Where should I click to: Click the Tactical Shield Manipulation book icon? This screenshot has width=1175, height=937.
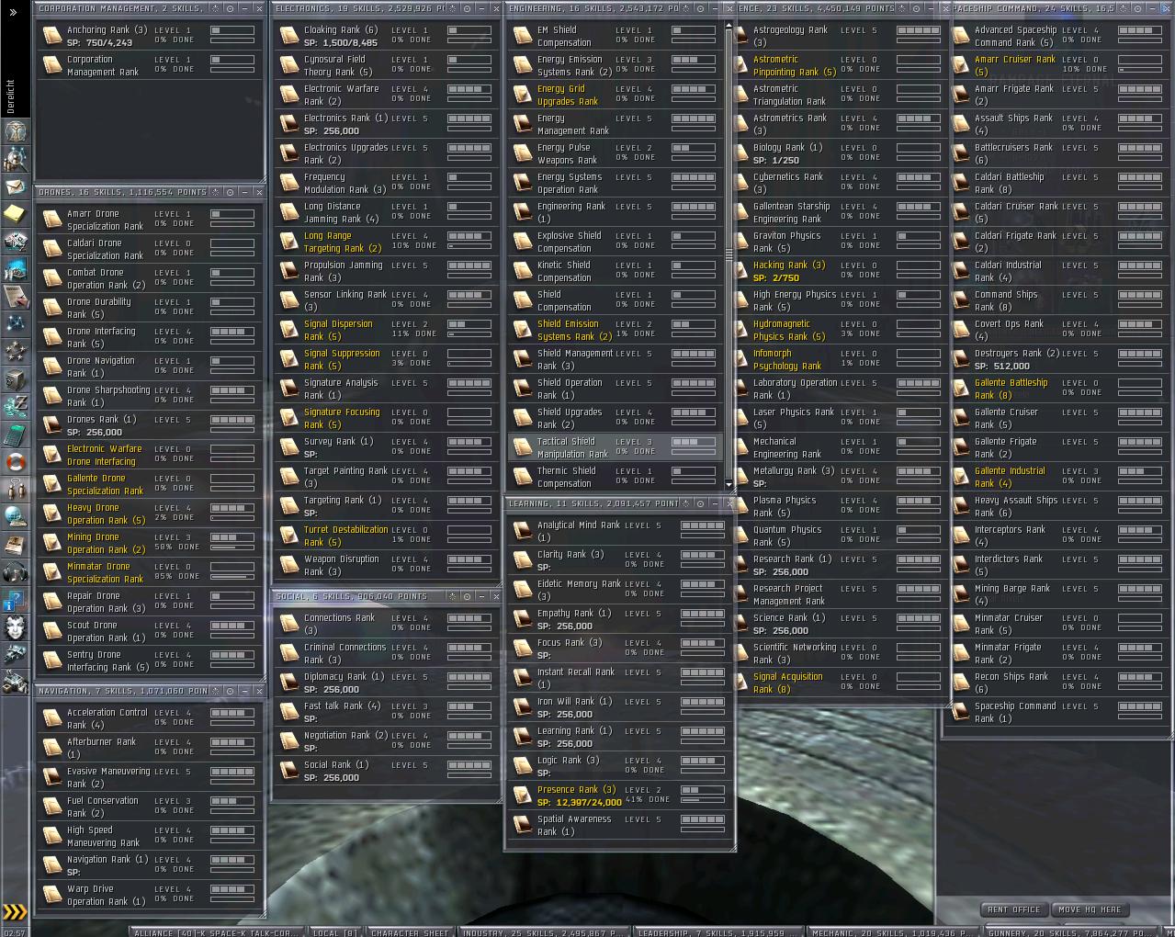click(523, 447)
